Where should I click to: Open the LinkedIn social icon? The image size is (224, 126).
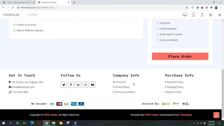coord(78,85)
